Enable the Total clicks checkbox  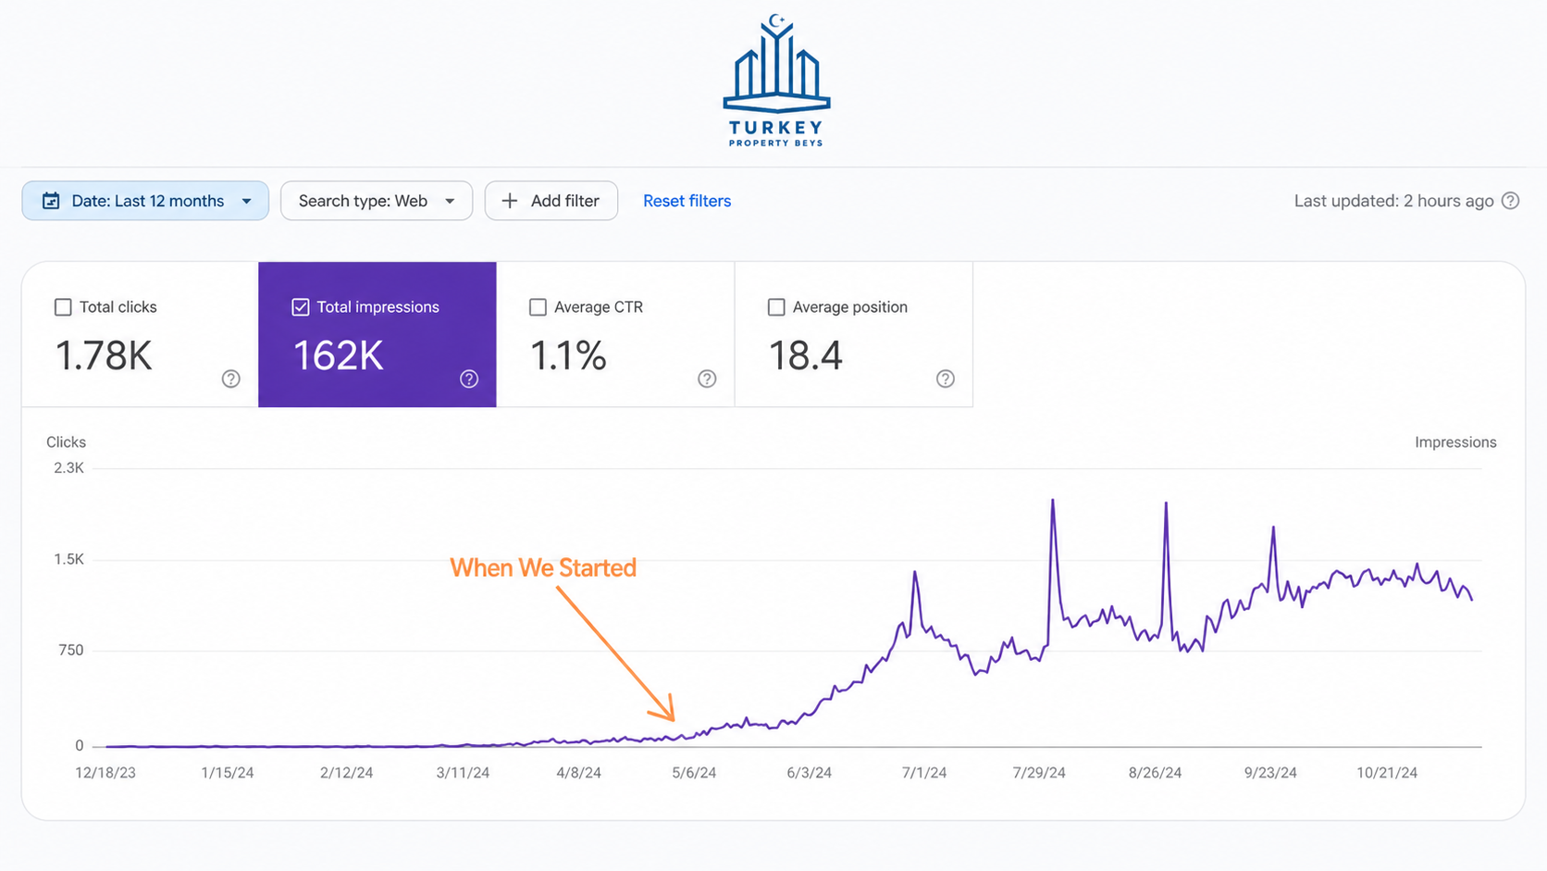pos(63,307)
